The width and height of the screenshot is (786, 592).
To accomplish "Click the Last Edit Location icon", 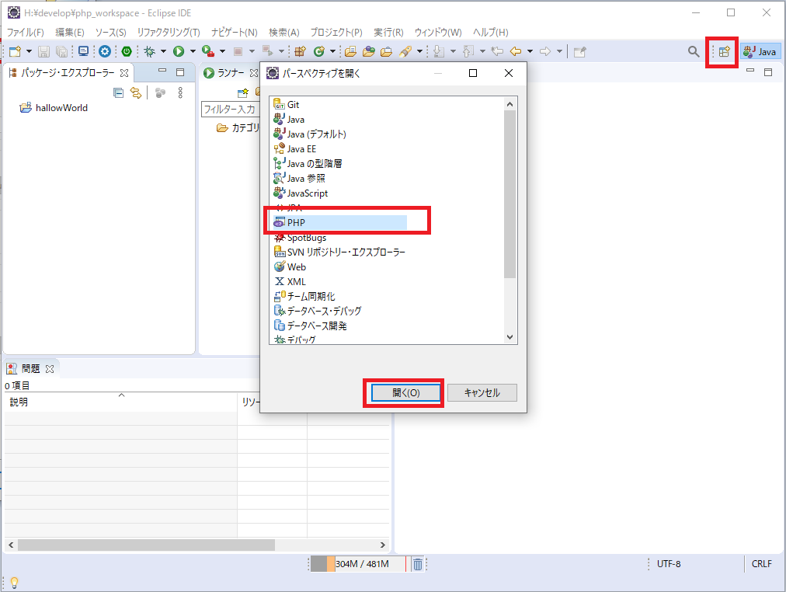I will point(497,51).
